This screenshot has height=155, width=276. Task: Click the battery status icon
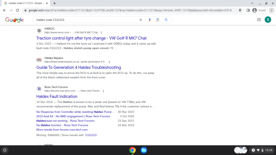click(x=262, y=150)
